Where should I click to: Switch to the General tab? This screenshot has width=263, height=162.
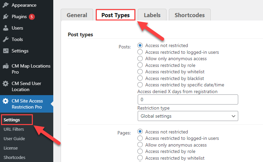pyautogui.click(x=77, y=15)
